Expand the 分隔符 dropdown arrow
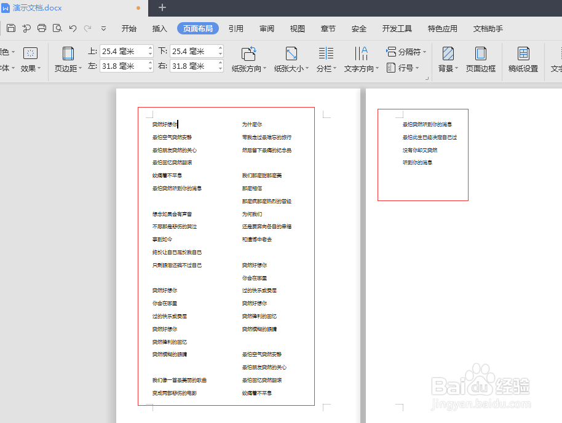The image size is (562, 423). click(424, 52)
